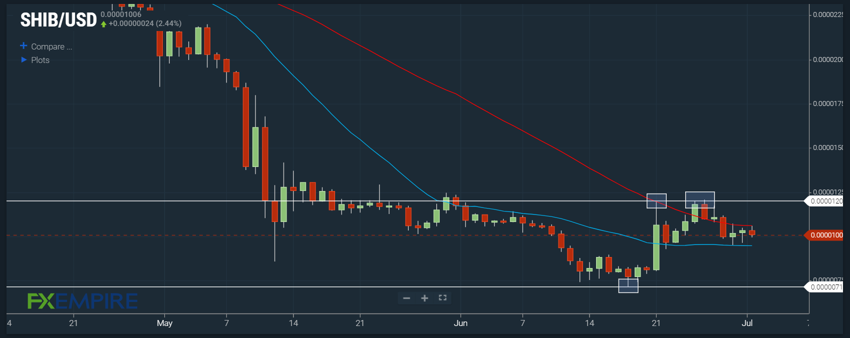Click the Jul label on time axis
850x338 pixels.
747,323
